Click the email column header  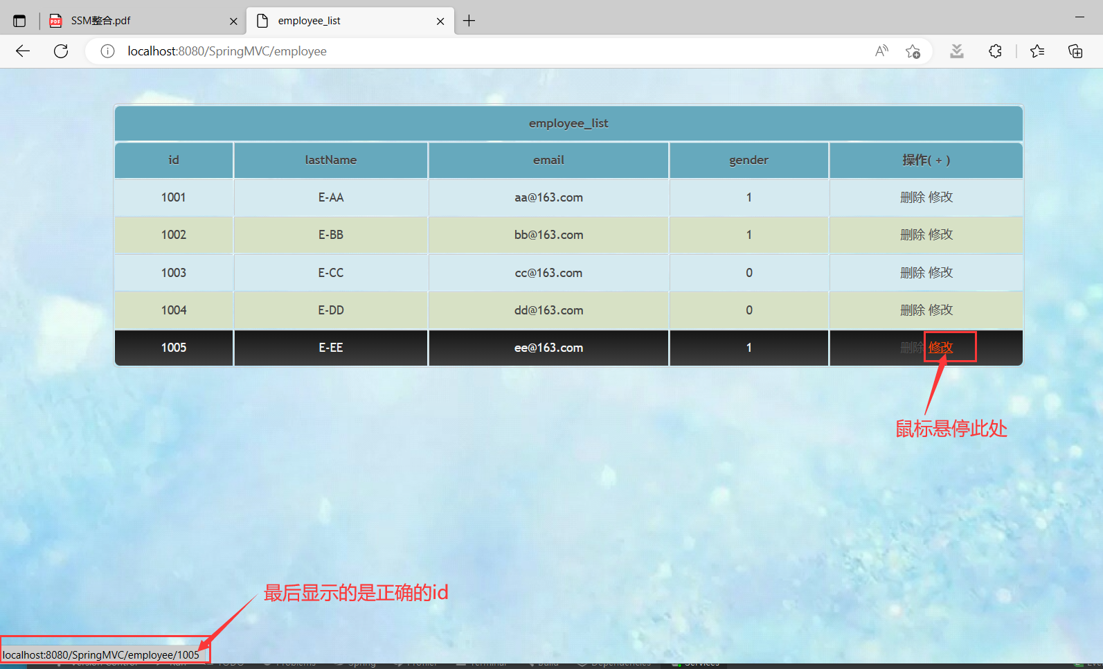pos(548,160)
